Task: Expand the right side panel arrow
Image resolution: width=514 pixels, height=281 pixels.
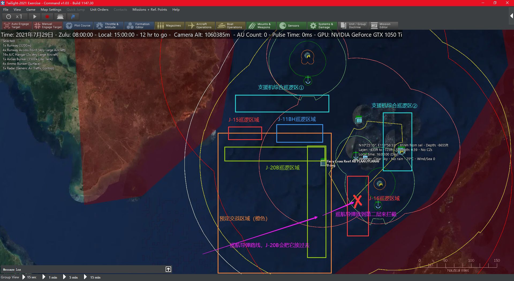Action: pyautogui.click(x=511, y=16)
